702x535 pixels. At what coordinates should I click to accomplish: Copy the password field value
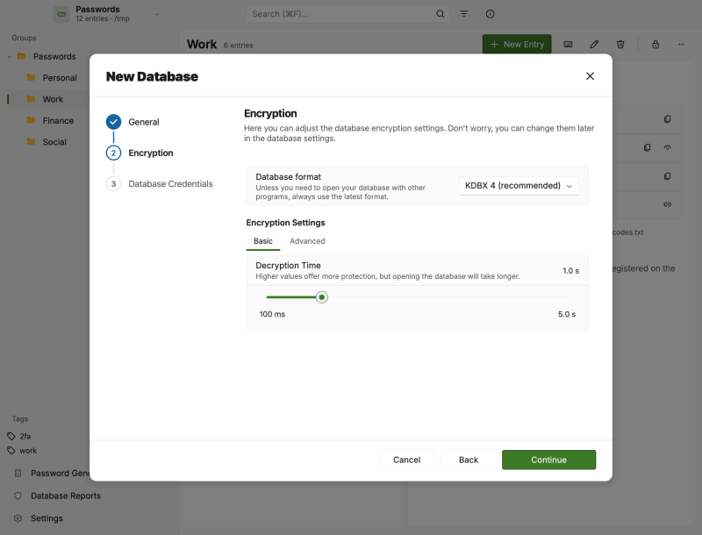647,147
